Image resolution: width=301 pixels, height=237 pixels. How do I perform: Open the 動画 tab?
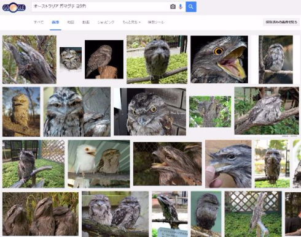click(86, 22)
